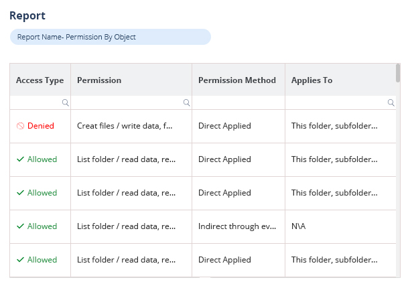
Task: Focus the Permission column filter box
Action: (127, 103)
